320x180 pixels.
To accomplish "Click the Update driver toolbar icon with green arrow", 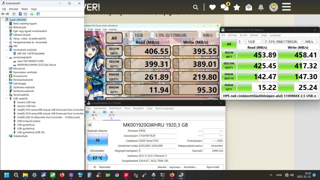I will pos(32,14).
